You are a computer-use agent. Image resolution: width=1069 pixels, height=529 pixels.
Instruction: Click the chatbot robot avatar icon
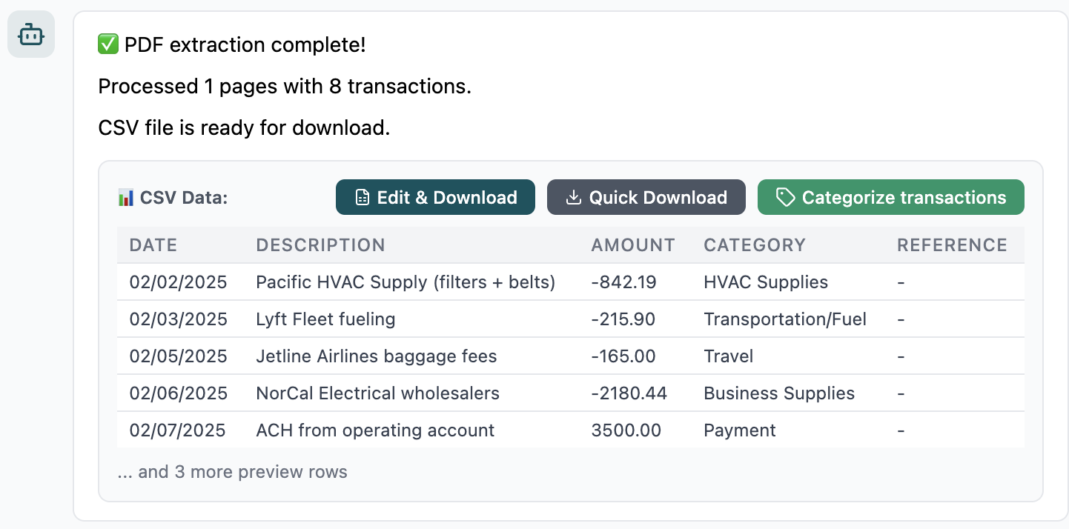click(x=31, y=34)
